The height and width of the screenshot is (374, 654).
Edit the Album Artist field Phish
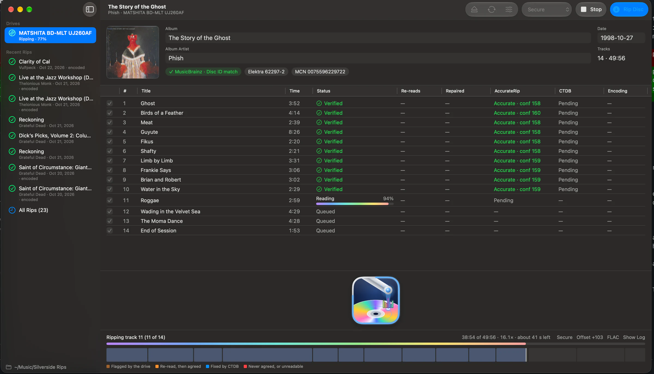[x=378, y=58]
